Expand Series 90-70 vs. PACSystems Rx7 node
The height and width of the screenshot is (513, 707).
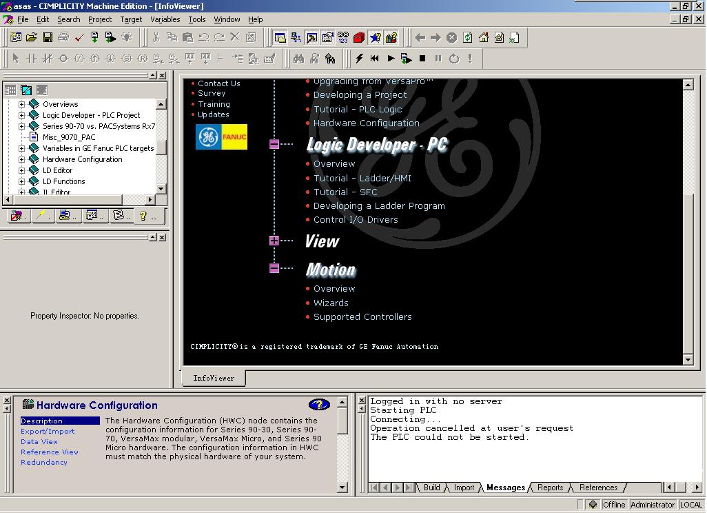pos(21,126)
